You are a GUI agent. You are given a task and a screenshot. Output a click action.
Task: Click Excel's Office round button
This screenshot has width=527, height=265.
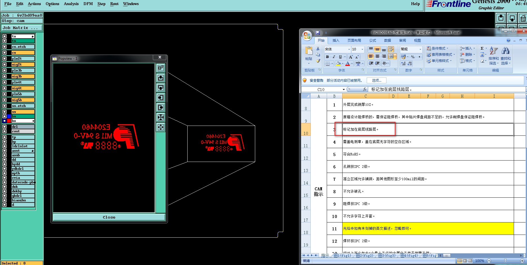tap(307, 36)
